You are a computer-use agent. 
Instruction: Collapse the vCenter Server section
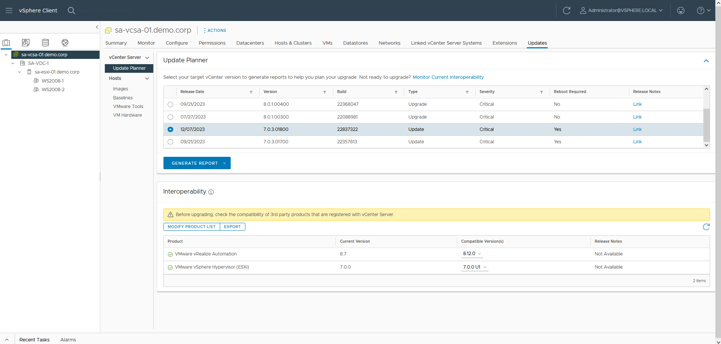tap(147, 58)
